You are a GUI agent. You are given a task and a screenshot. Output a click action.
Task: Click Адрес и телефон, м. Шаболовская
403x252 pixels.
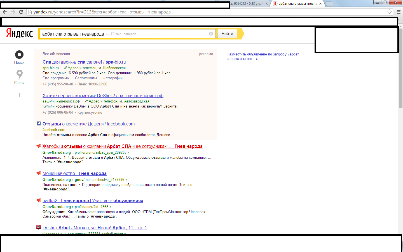(x=97, y=68)
